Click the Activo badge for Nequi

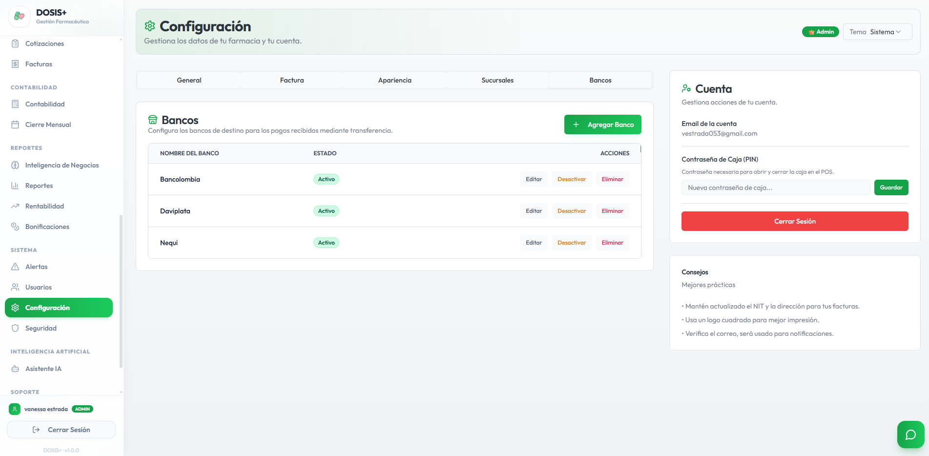[326, 243]
